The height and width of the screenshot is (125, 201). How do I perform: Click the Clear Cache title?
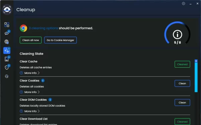pos(28,61)
